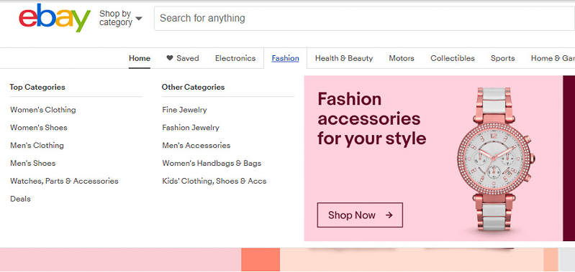Screen dimensions: 575x272
Task: Click the heart icon beside Saved
Action: click(x=169, y=57)
